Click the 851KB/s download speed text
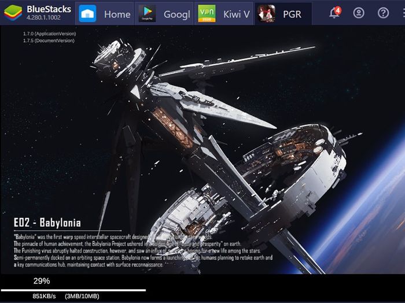 [x=44, y=297]
